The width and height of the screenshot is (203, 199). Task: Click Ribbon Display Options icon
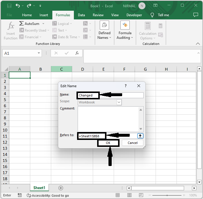click(x=155, y=5)
